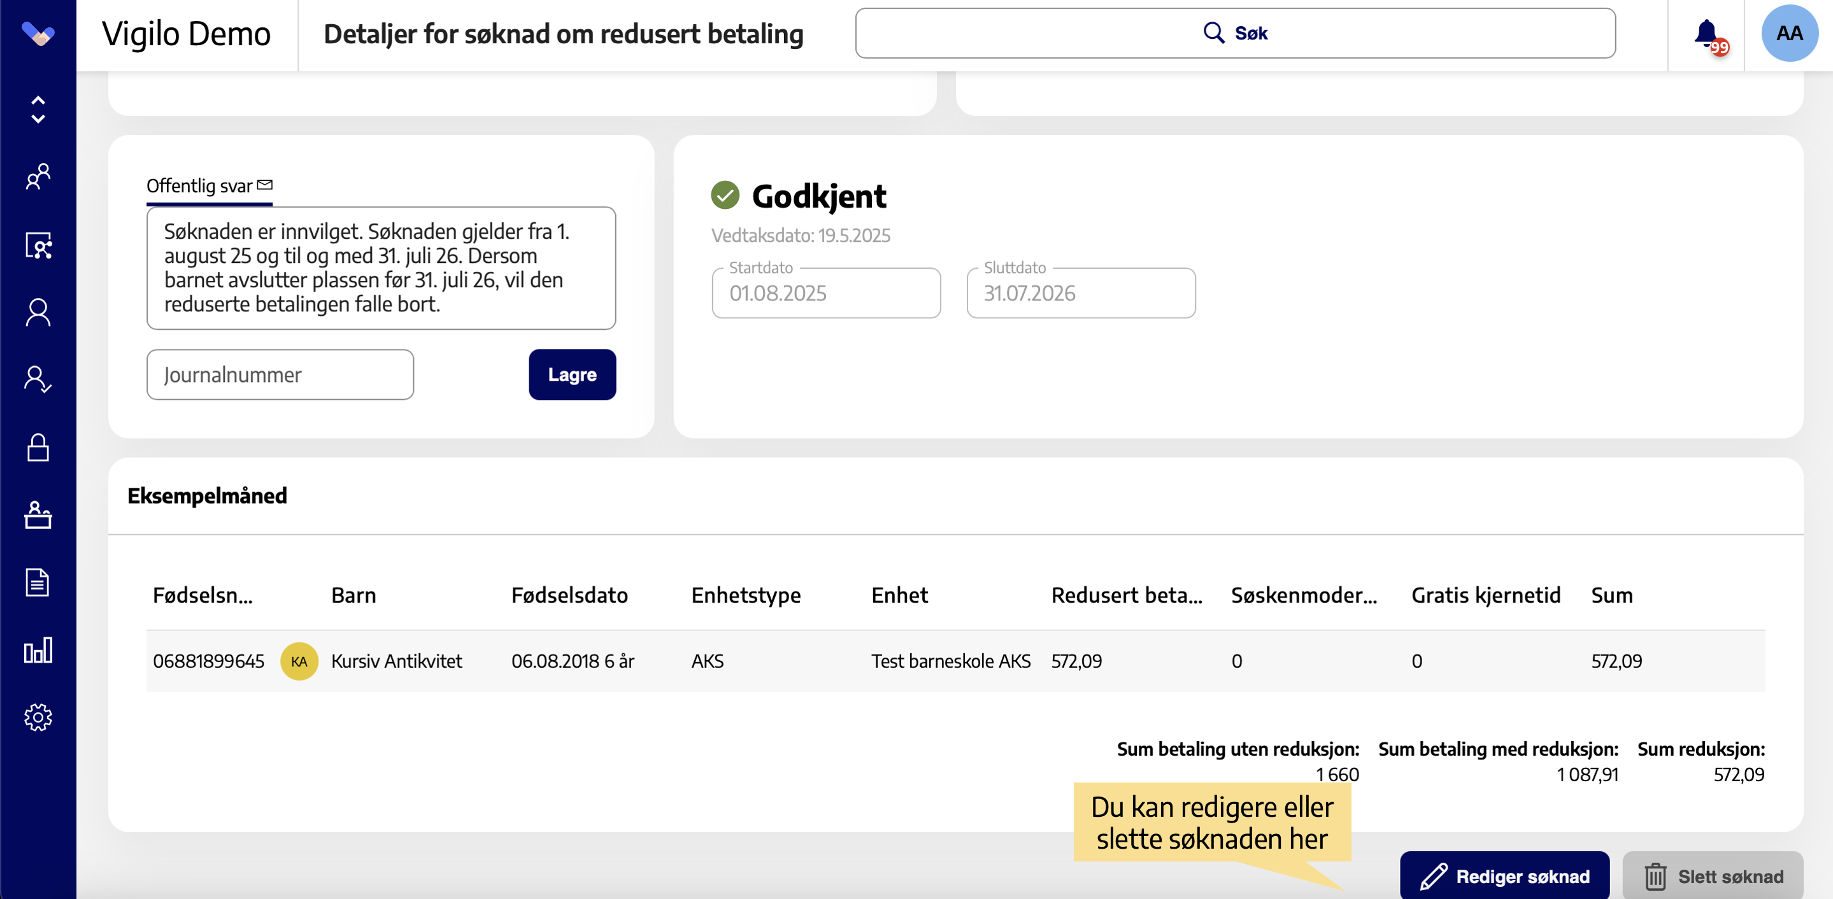
Task: Open the person with checkmark sidebar icon
Action: (x=38, y=380)
